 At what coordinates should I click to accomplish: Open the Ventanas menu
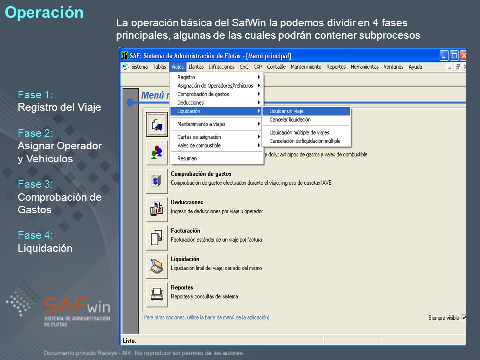[393, 67]
